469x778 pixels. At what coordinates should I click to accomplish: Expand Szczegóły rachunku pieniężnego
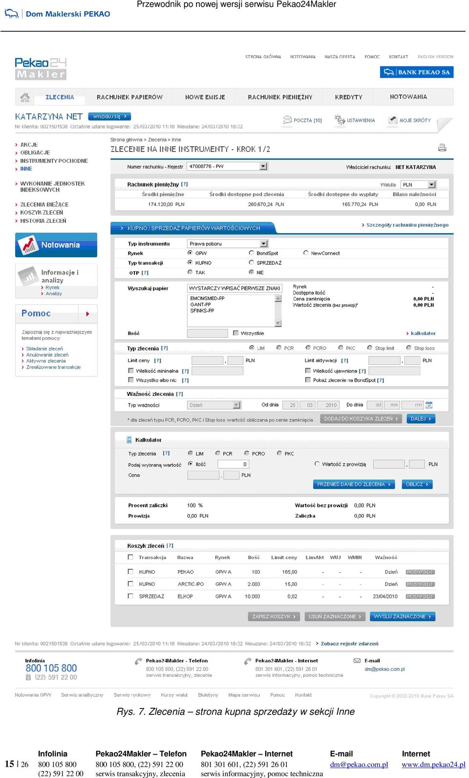tap(407, 225)
